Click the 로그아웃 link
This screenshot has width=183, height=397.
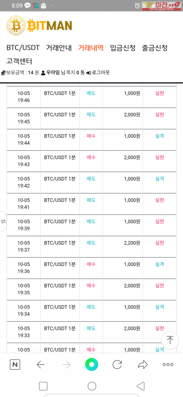pos(98,73)
